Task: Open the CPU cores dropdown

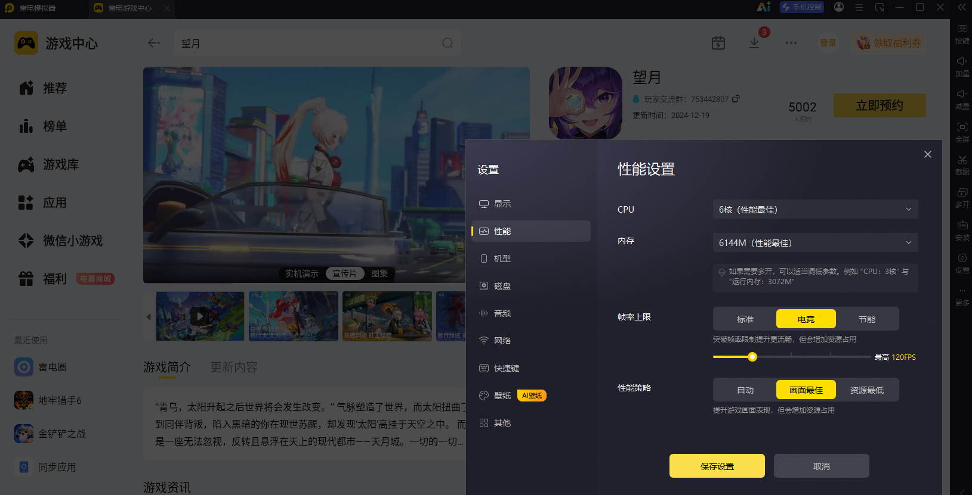Action: pyautogui.click(x=815, y=210)
